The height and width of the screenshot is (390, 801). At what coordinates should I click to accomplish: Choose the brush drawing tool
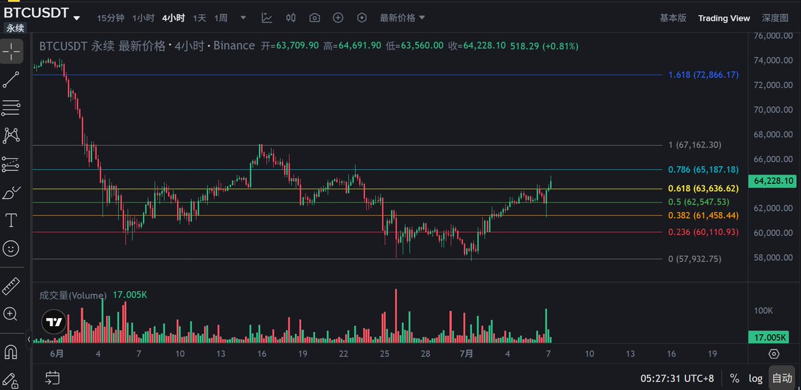[11, 192]
